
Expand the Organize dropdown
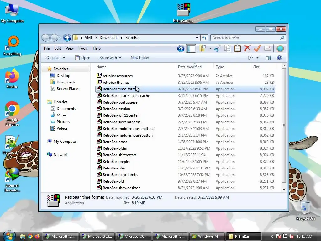pos(56,58)
